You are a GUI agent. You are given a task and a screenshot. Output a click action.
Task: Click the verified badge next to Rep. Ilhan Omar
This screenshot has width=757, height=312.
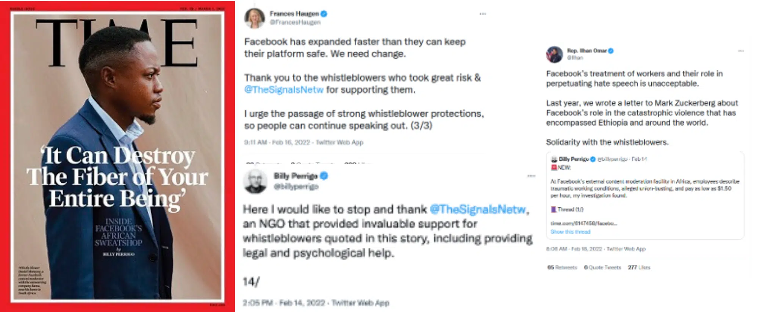pos(611,51)
